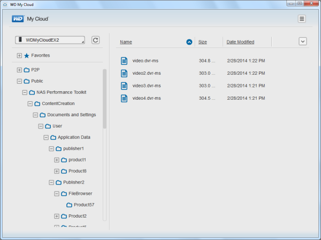Click the FileBrowser folder icon
This screenshot has height=240, width=321.
point(64,194)
